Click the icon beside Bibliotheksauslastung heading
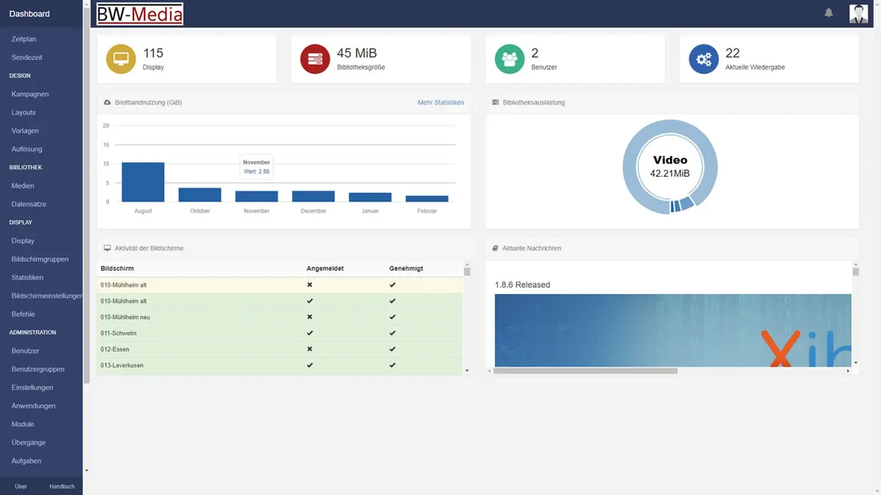Image resolution: width=881 pixels, height=495 pixels. pyautogui.click(x=496, y=102)
